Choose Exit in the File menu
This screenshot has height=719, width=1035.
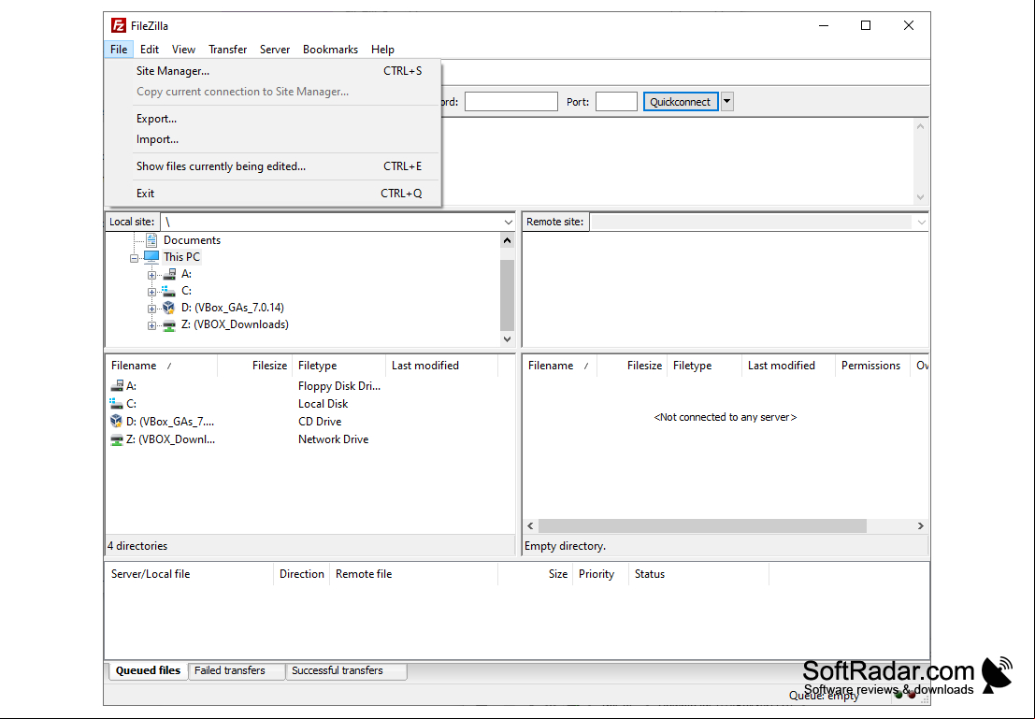pyautogui.click(x=272, y=194)
